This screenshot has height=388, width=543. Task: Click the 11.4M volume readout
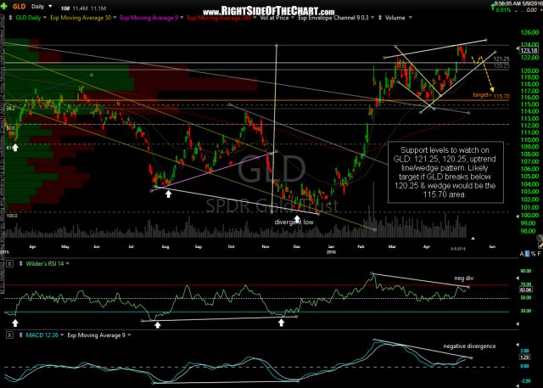coord(80,8)
